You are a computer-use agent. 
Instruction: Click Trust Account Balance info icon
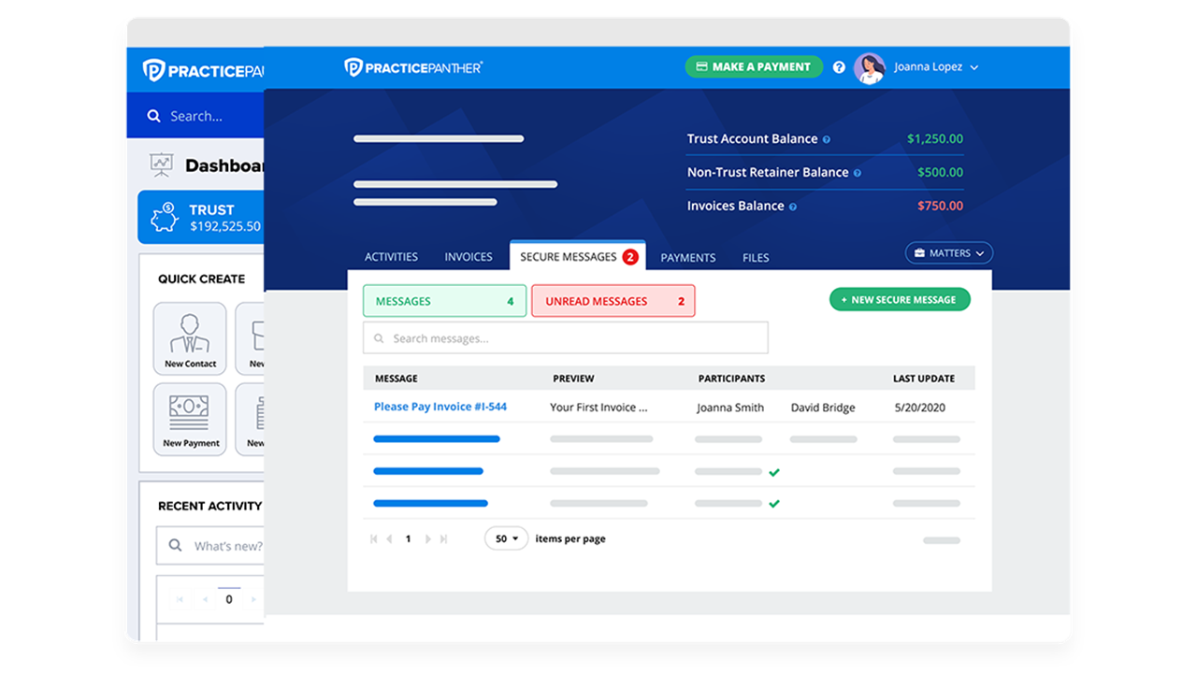(x=827, y=139)
